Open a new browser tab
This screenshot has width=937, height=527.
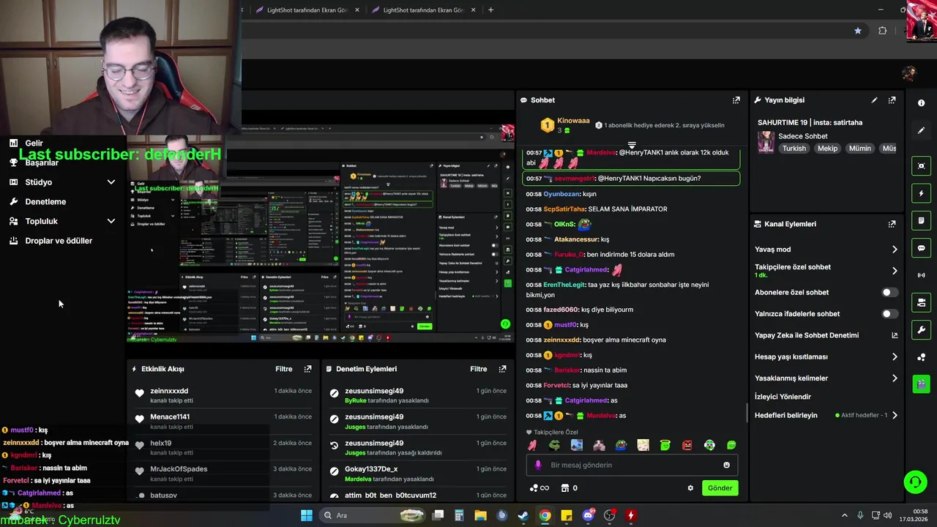click(490, 10)
